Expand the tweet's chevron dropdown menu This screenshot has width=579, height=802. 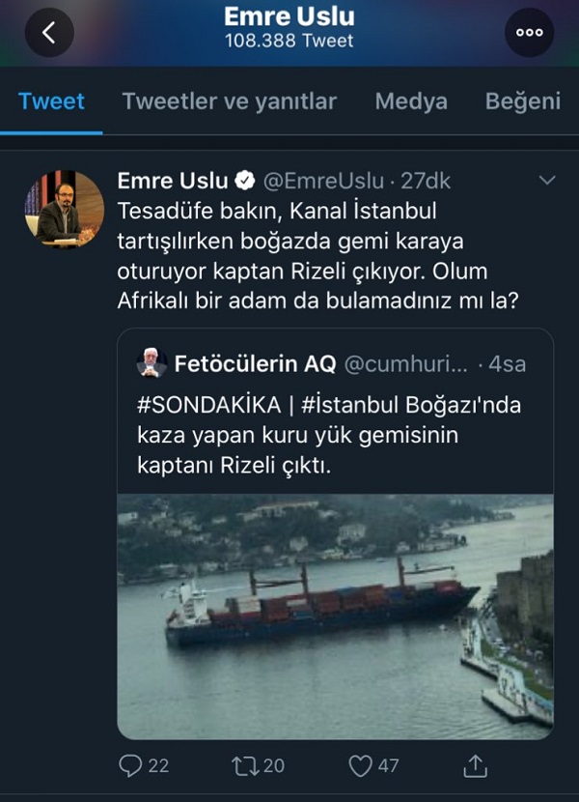(x=546, y=181)
